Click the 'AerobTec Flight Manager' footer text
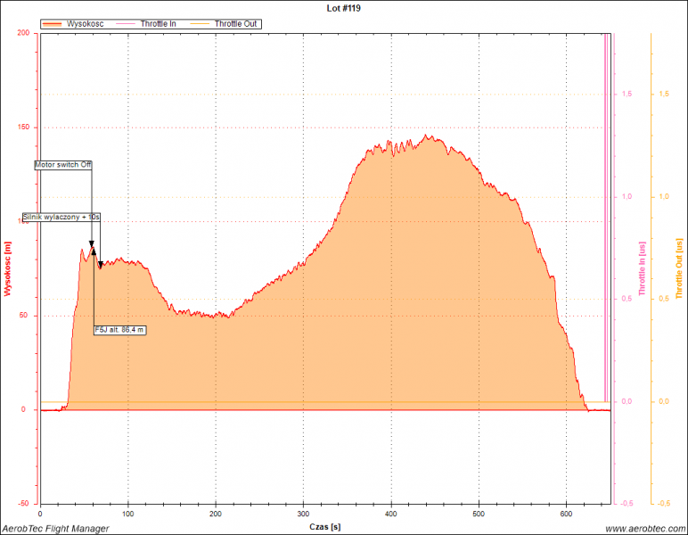 pos(55,529)
